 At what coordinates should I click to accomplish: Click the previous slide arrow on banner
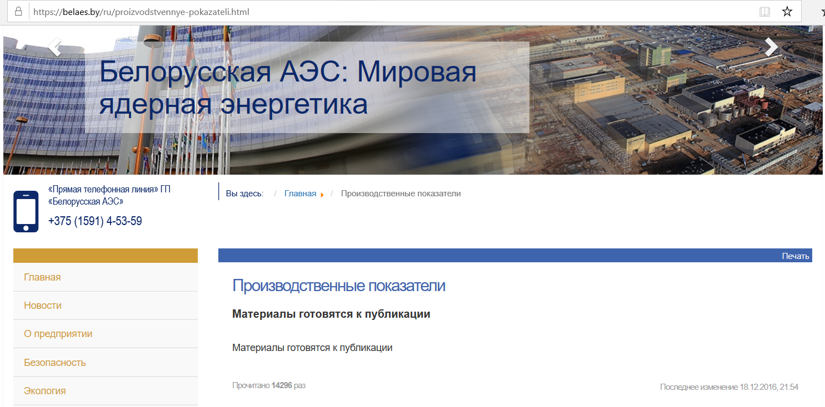click(x=54, y=47)
